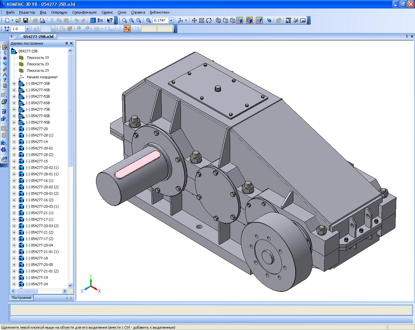Open the zoom scale 0.1747 dropdown
Viewport: 415px width, 330px height.
pos(171,20)
